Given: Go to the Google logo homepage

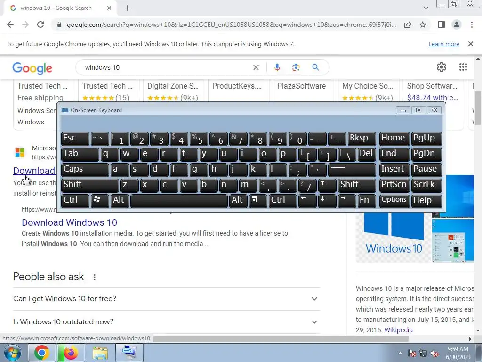Looking at the screenshot, I should pyautogui.click(x=32, y=68).
